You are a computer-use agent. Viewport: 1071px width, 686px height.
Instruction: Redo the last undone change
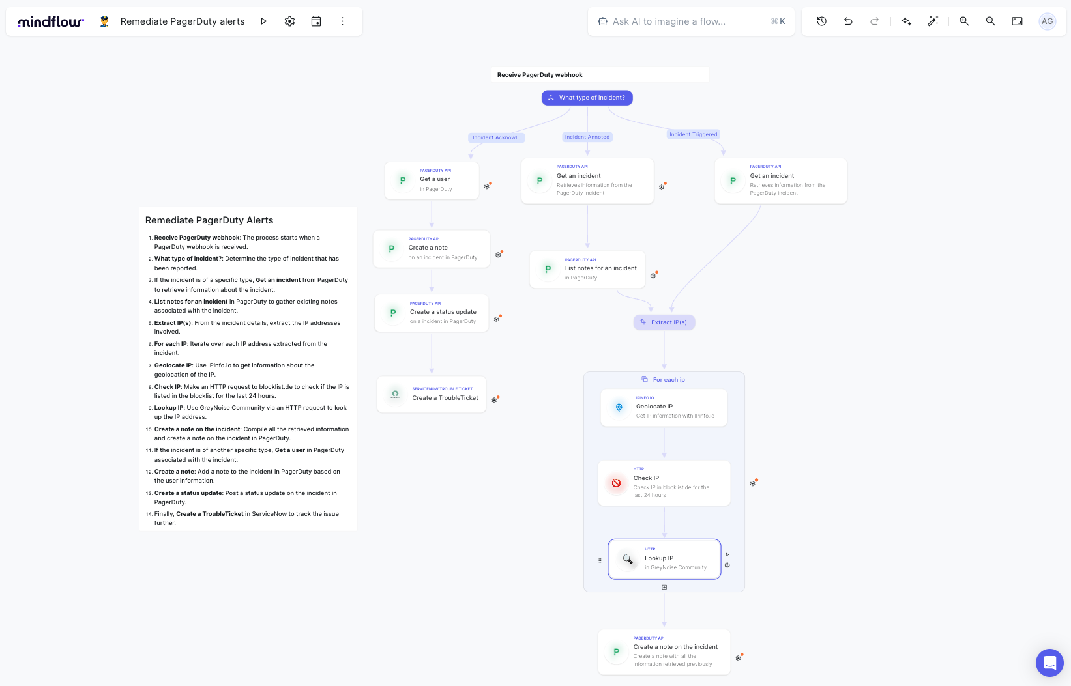tap(874, 21)
